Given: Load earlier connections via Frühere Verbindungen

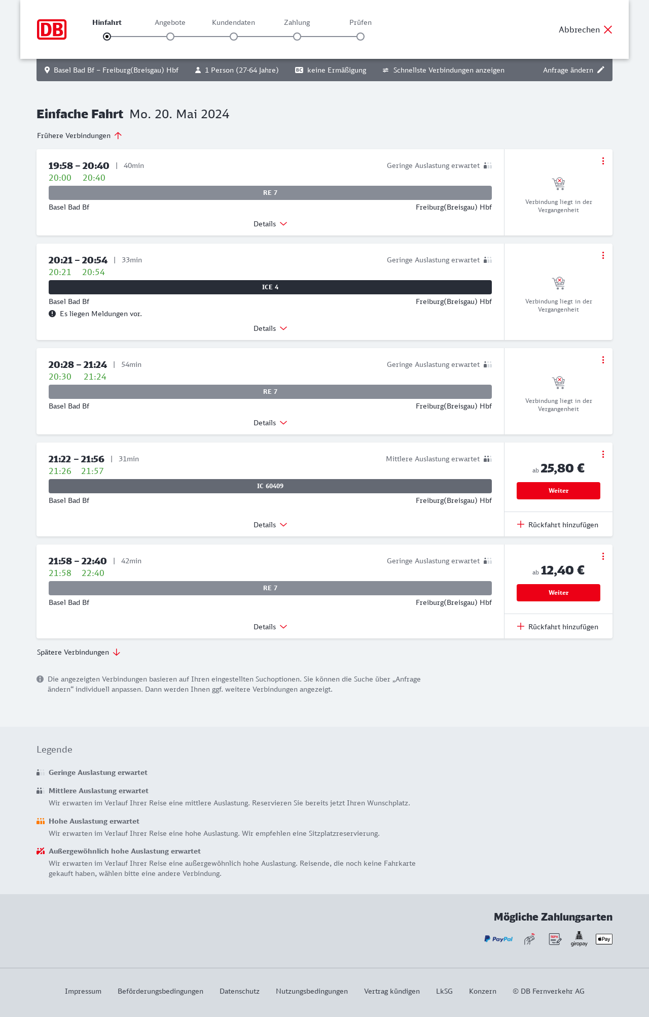Looking at the screenshot, I should (80, 135).
